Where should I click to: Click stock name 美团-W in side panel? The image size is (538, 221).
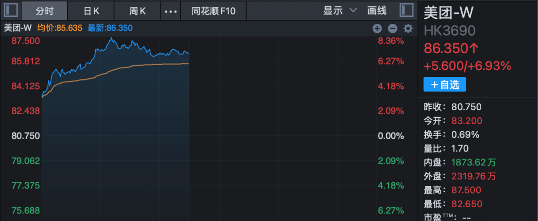click(448, 13)
